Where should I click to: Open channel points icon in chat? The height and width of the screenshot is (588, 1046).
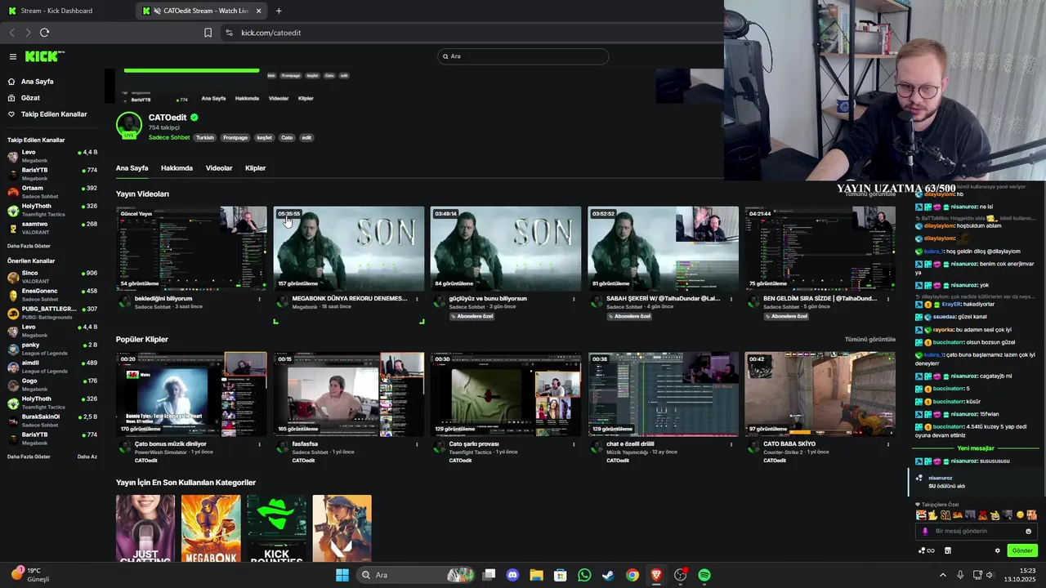[926, 550]
